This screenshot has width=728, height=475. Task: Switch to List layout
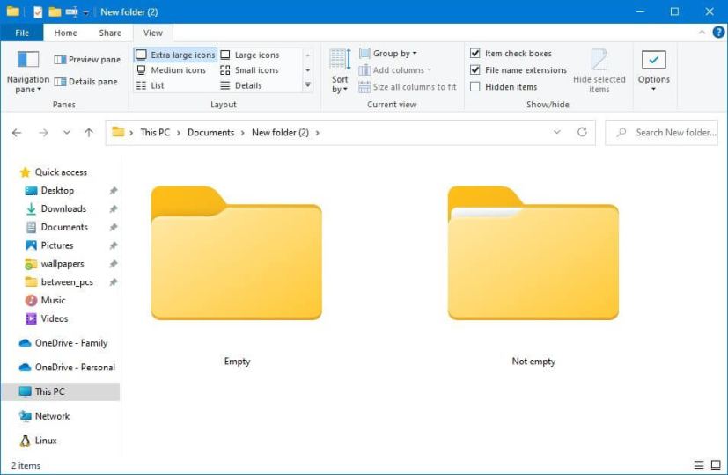(x=150, y=85)
